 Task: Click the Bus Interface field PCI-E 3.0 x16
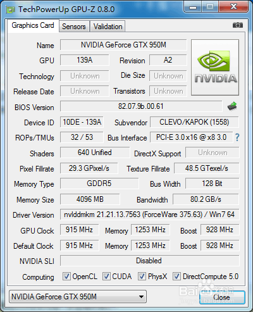click(x=191, y=137)
